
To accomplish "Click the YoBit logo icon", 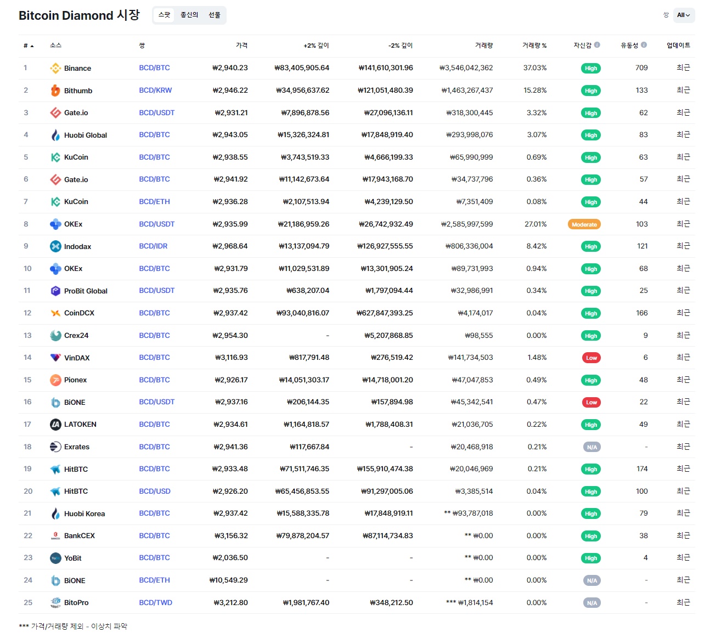I will click(x=55, y=558).
